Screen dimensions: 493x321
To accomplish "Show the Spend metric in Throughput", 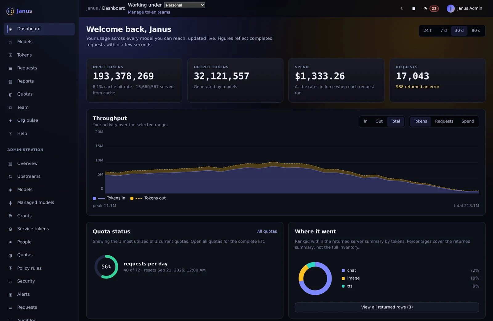I will coord(468,121).
